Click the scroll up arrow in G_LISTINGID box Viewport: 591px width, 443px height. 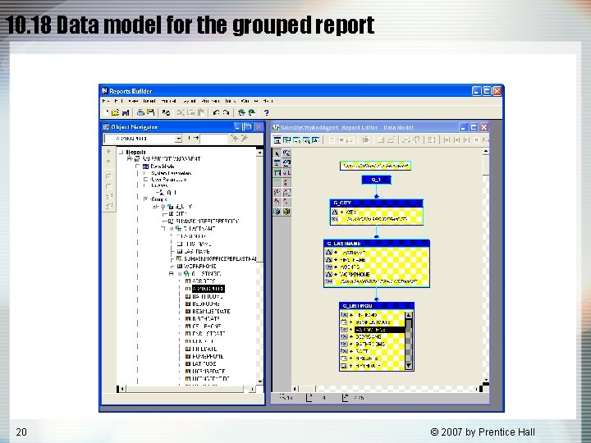[x=409, y=315]
